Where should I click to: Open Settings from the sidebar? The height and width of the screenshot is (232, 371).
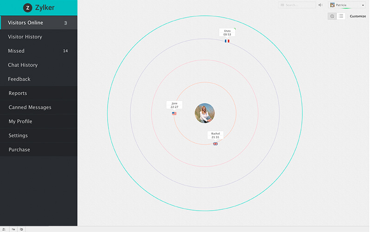coord(38,135)
